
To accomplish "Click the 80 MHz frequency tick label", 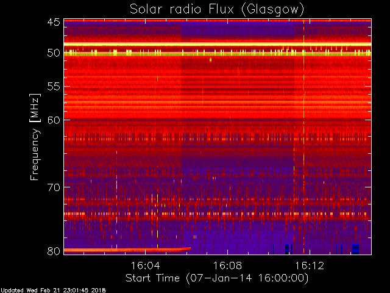I will tap(54, 251).
